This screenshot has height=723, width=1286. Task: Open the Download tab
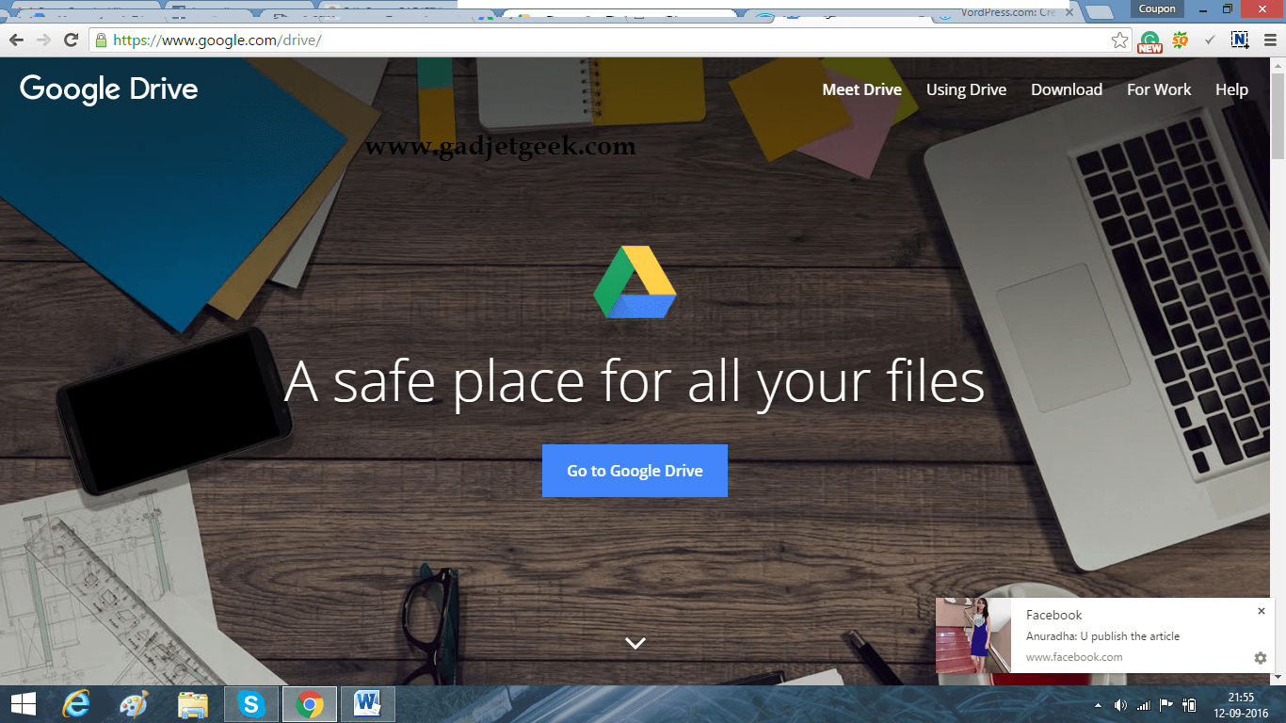[1067, 89]
